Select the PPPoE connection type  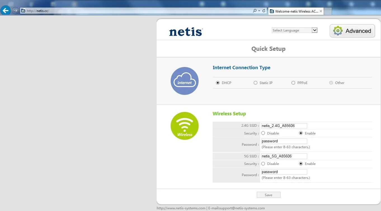coord(293,83)
